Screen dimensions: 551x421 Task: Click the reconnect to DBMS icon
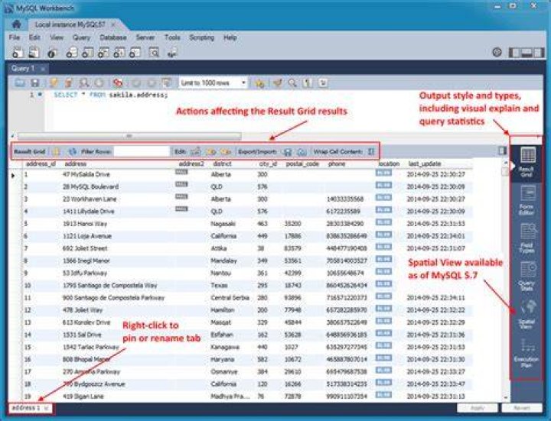[x=172, y=53]
